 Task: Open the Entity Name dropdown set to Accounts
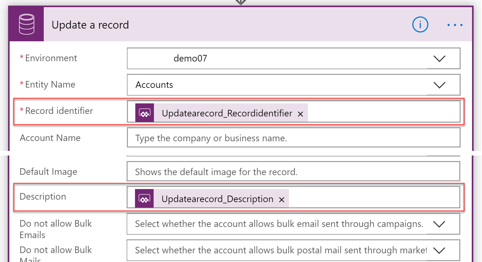(439, 85)
